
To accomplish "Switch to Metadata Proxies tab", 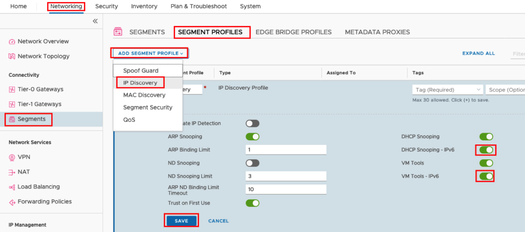I will (x=377, y=32).
